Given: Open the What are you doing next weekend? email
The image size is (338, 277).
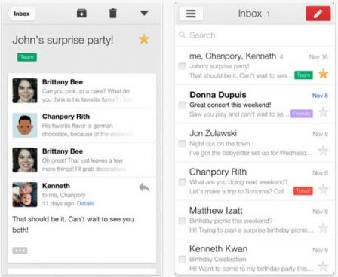Looking at the screenshot, I should coord(254,181).
